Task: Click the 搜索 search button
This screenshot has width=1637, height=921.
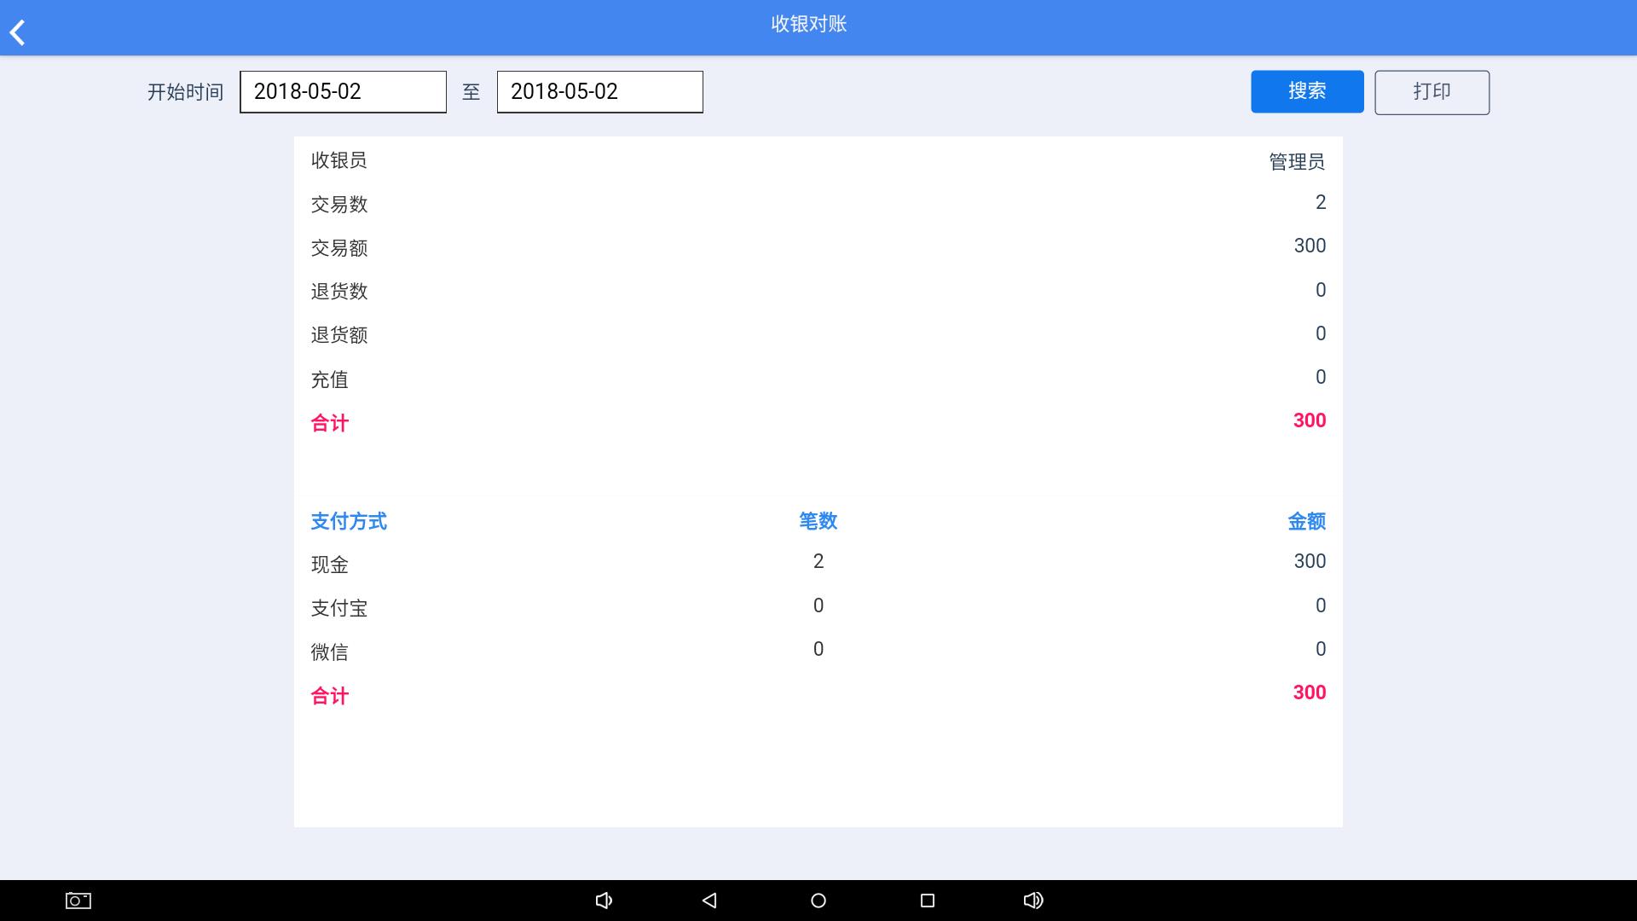Action: click(1307, 91)
